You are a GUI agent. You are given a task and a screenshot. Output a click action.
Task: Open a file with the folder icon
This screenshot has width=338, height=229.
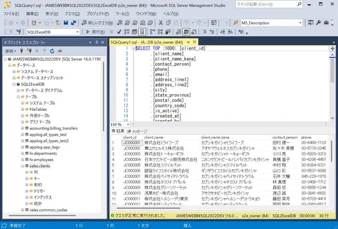[58, 23]
